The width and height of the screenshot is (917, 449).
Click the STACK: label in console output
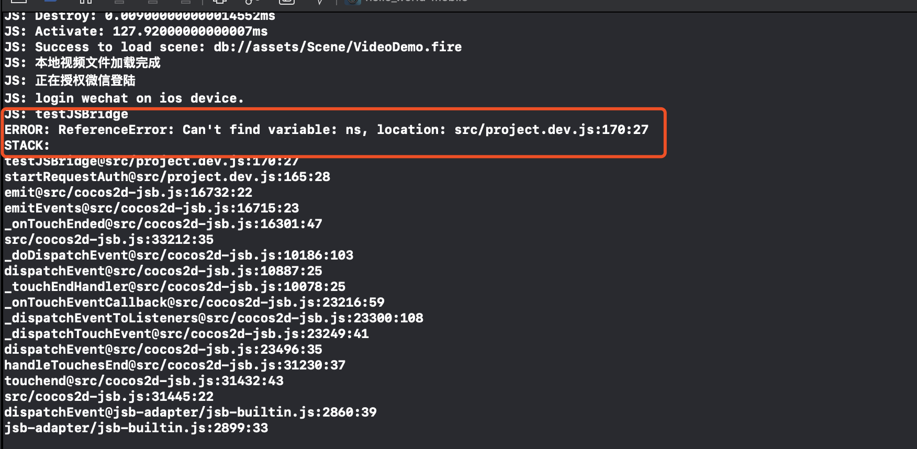click(x=27, y=145)
